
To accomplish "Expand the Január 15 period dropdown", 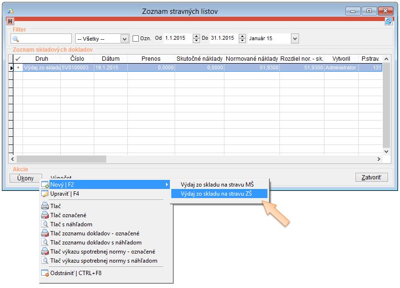I will point(294,39).
